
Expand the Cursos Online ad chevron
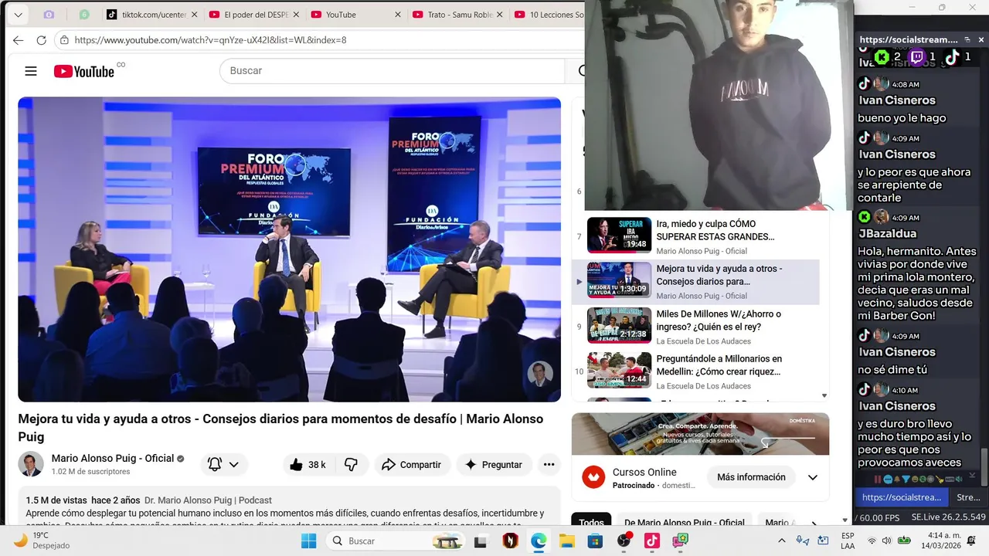(813, 477)
